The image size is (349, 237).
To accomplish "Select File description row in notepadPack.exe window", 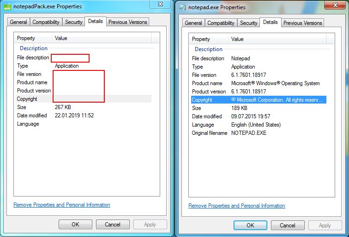I will pyautogui.click(x=83, y=58).
